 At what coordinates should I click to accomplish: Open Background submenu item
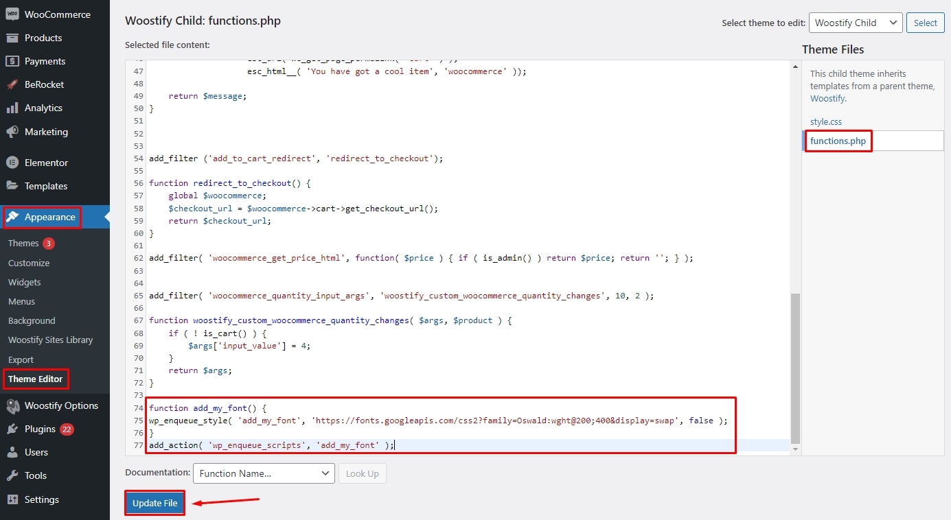tap(32, 320)
